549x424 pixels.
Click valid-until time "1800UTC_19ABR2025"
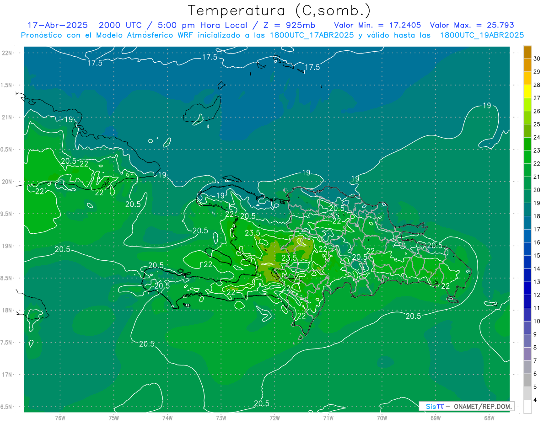(x=482, y=35)
